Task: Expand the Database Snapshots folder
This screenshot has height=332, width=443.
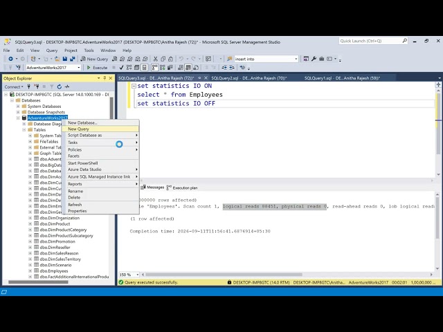Action: click(18, 112)
